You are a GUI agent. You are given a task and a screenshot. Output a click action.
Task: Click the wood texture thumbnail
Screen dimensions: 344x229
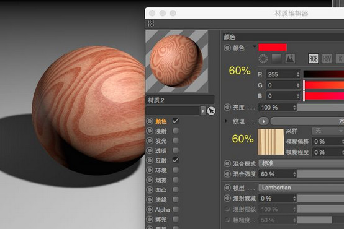click(x=271, y=142)
